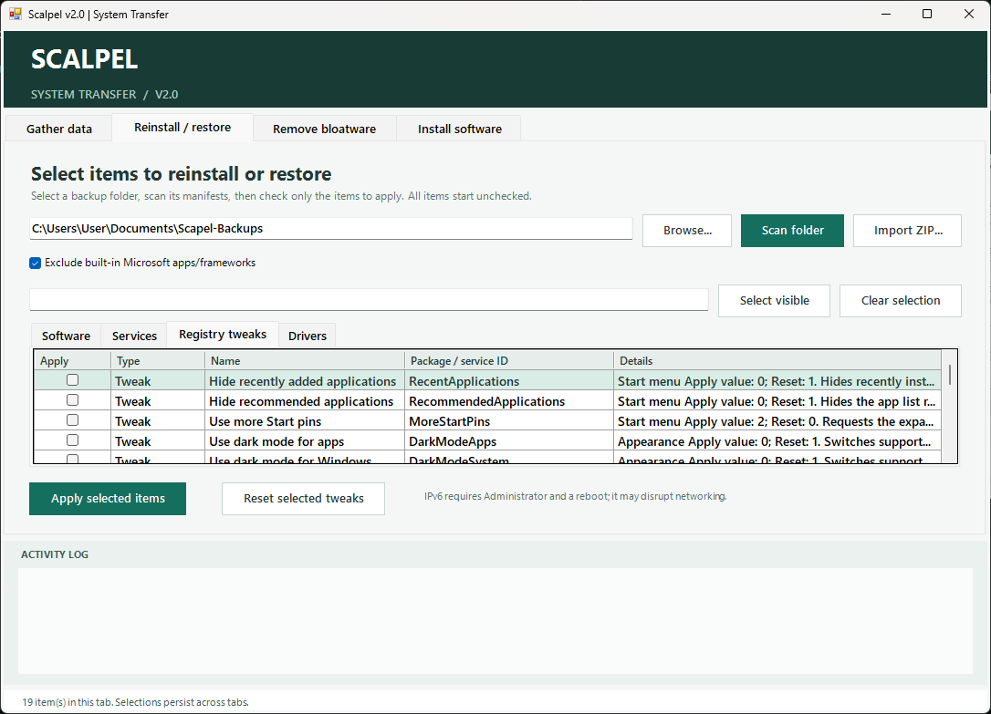Click Reset selected tweaks button
The height and width of the screenshot is (714, 991).
pos(303,499)
